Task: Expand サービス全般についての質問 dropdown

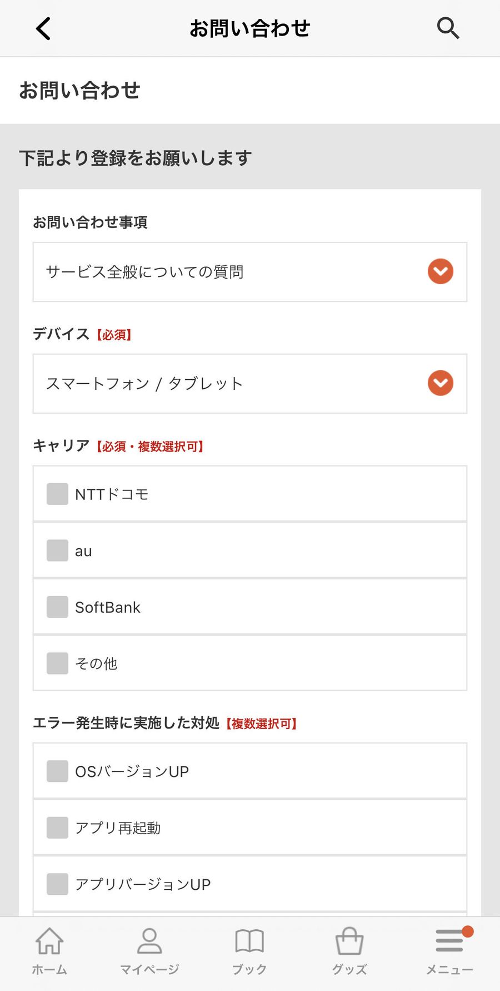Action: [x=250, y=272]
